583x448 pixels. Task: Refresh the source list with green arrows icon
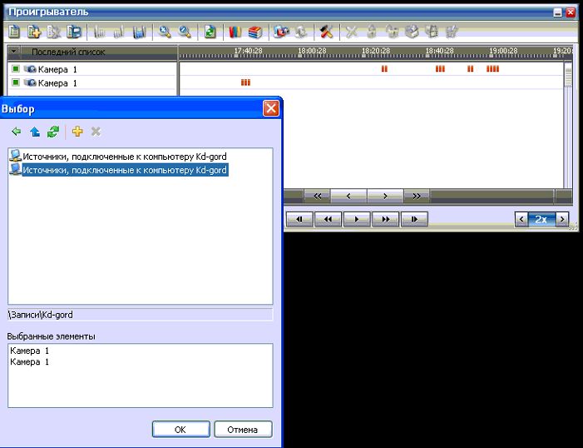coord(53,132)
